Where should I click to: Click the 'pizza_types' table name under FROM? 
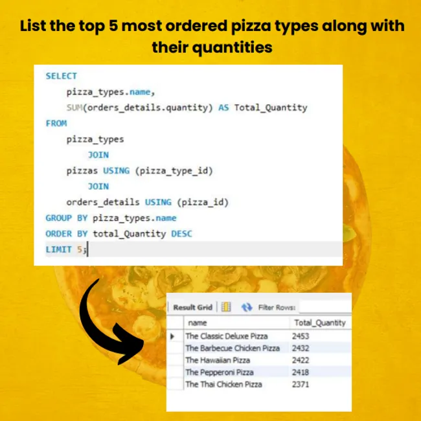click(x=95, y=139)
